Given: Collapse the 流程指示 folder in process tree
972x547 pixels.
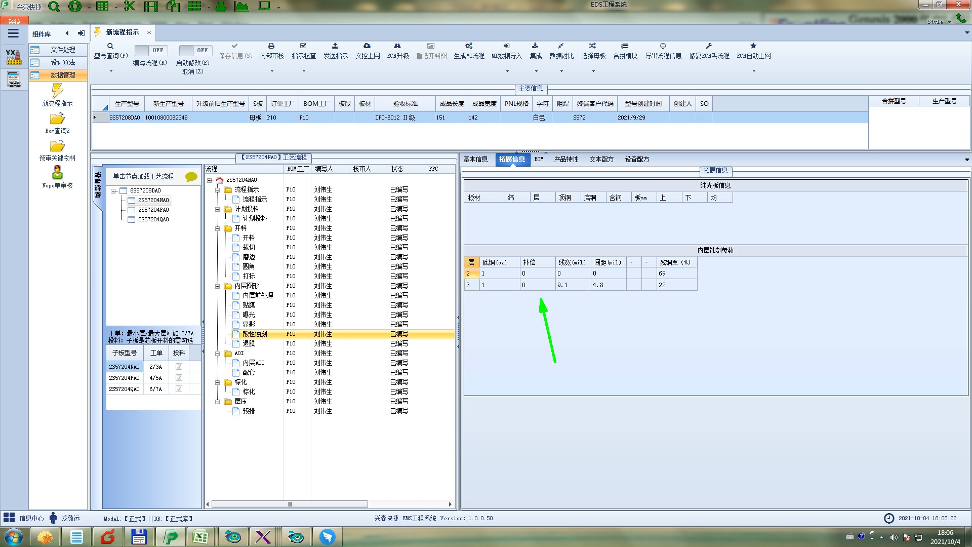Looking at the screenshot, I should click(218, 190).
